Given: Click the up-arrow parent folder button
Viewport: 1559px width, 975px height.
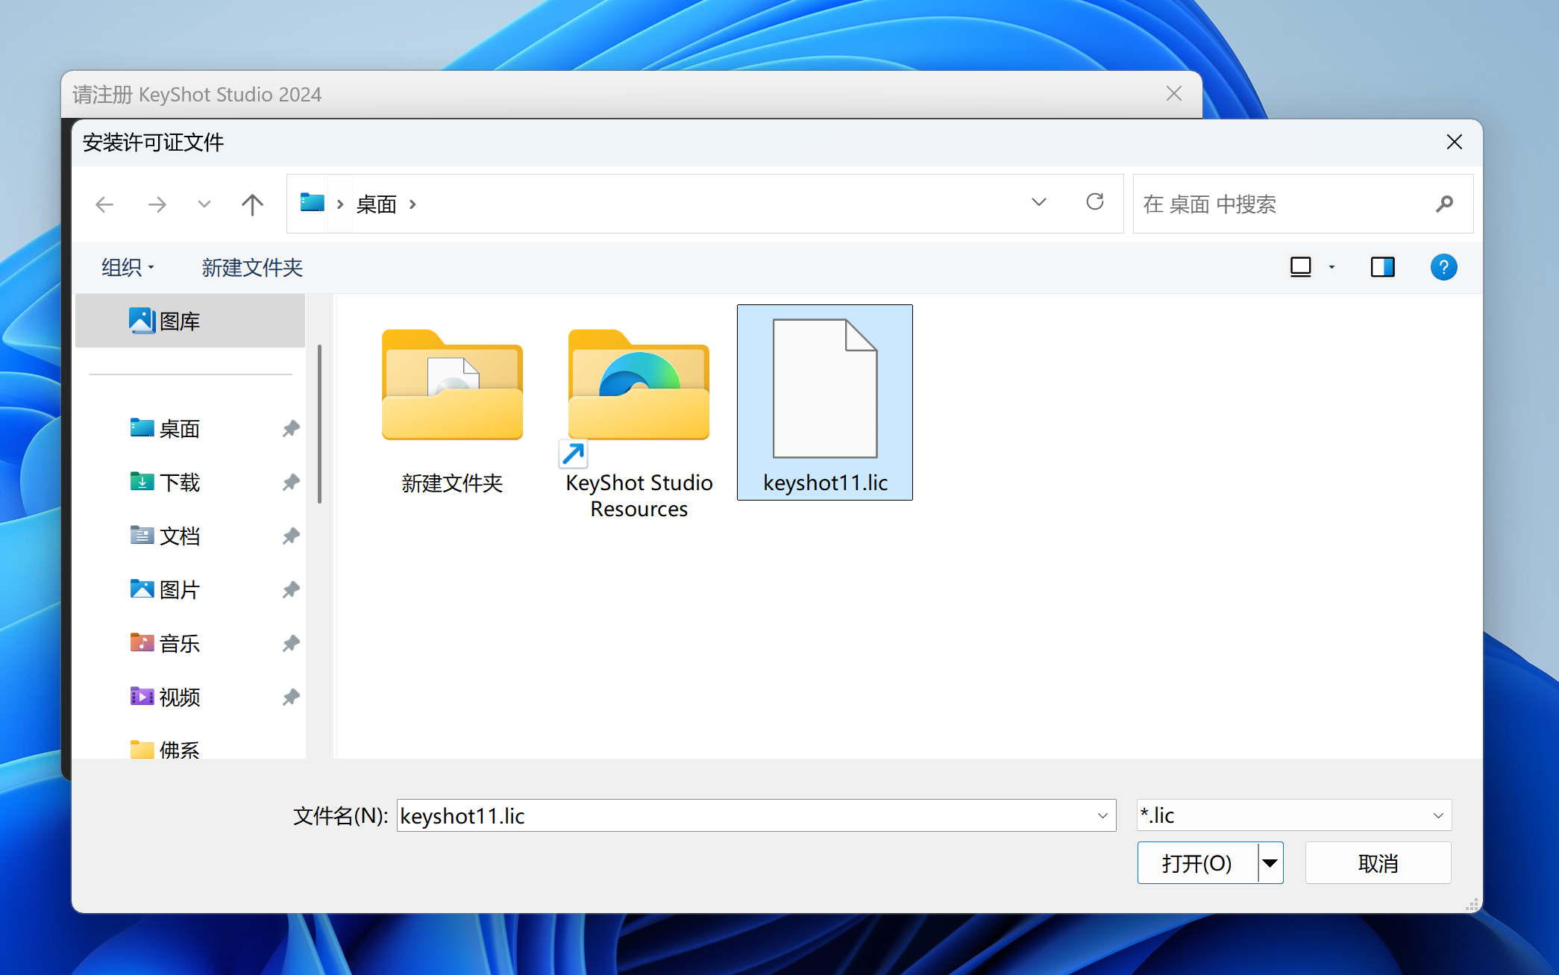Looking at the screenshot, I should pyautogui.click(x=252, y=204).
